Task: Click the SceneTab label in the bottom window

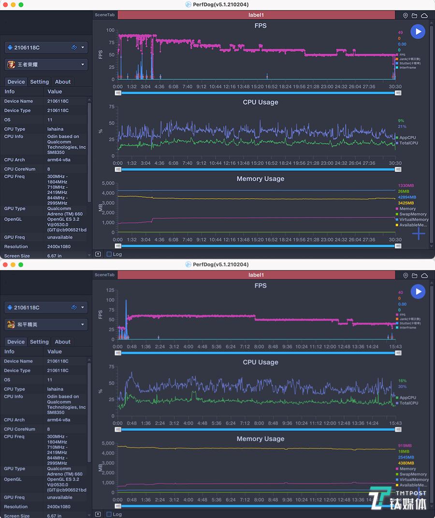Action: pyautogui.click(x=105, y=275)
